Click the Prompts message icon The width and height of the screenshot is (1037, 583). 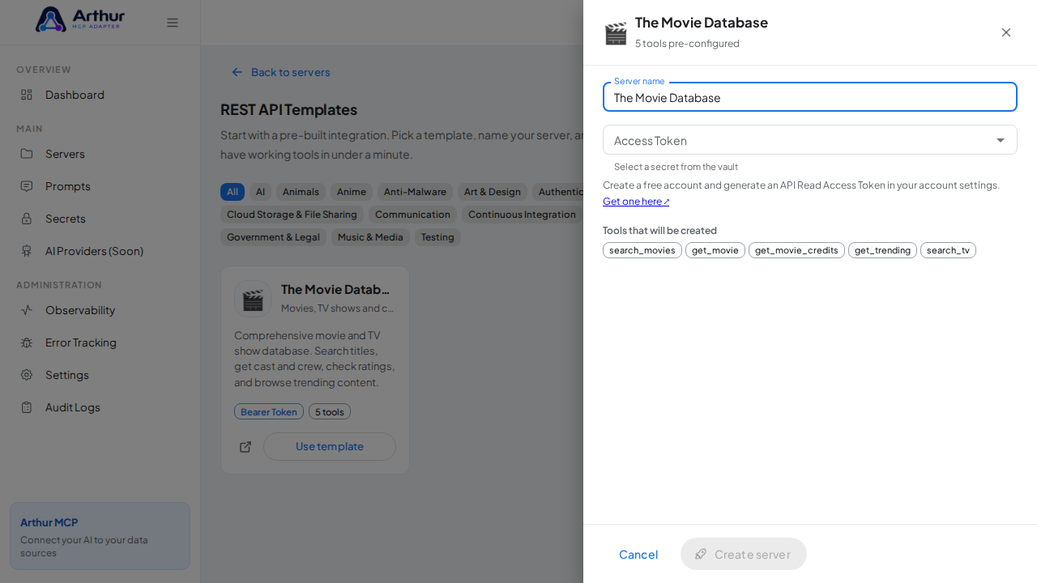[x=27, y=186]
